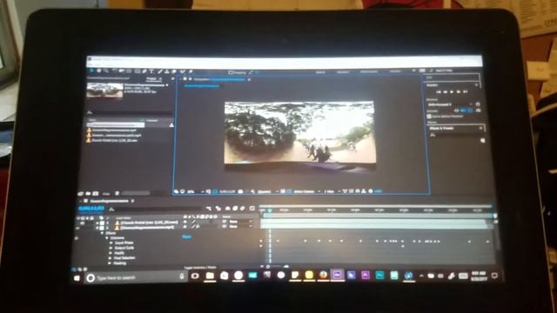Viewport: 557px width, 313px height.
Task: Open the 1 View layout dropdown
Action: pos(332,191)
